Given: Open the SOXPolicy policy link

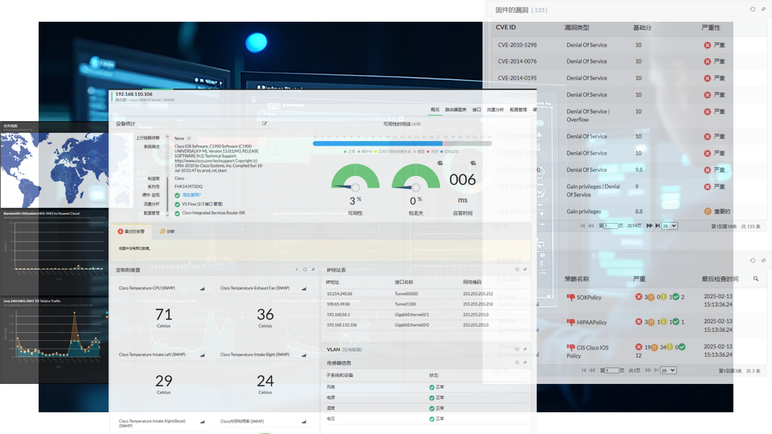Looking at the screenshot, I should coord(589,297).
